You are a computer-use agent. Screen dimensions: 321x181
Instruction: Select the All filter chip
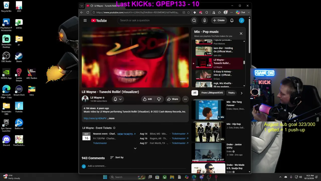pos(195,93)
